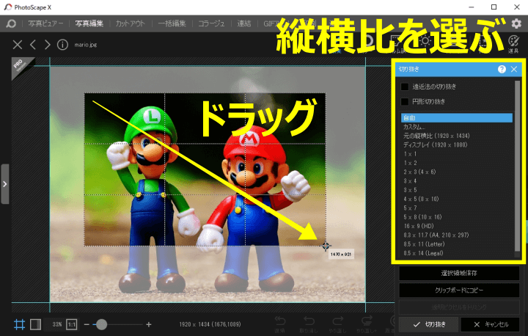Select the 自由 aspect ratio
Viewport: 528px width, 336px height.
[x=457, y=117]
